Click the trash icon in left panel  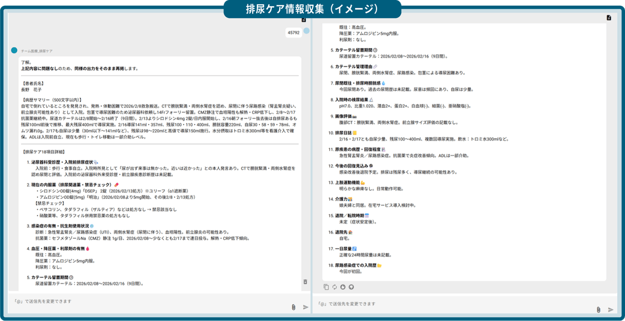(305, 282)
